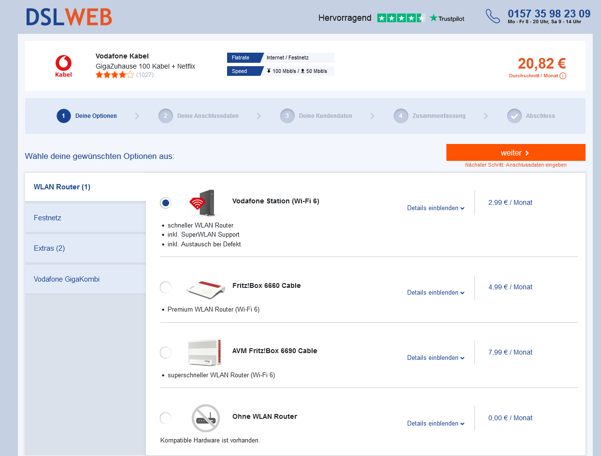
Task: Select the Fritz!Box 6660 Cable radio button
Action: coord(166,287)
